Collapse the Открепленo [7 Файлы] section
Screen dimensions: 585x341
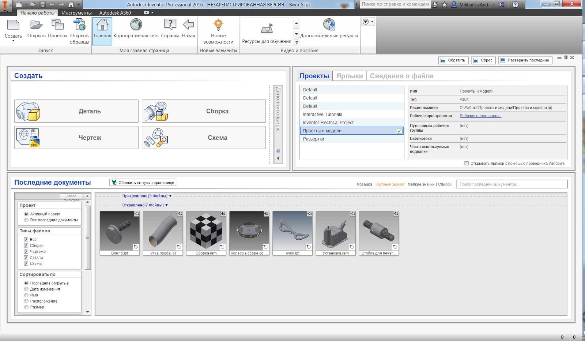(x=167, y=205)
